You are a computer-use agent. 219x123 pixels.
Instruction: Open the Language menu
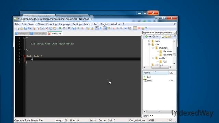pyautogui.click(x=65, y=24)
